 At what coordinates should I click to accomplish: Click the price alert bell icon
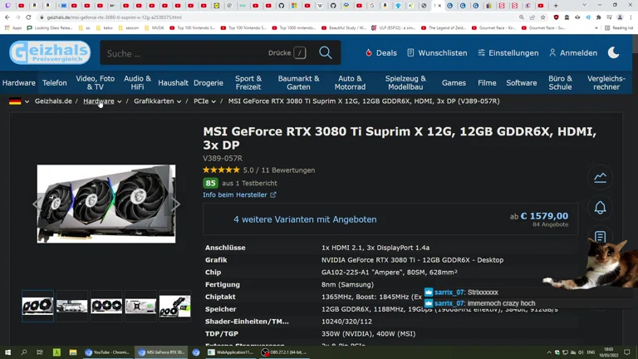click(x=600, y=208)
